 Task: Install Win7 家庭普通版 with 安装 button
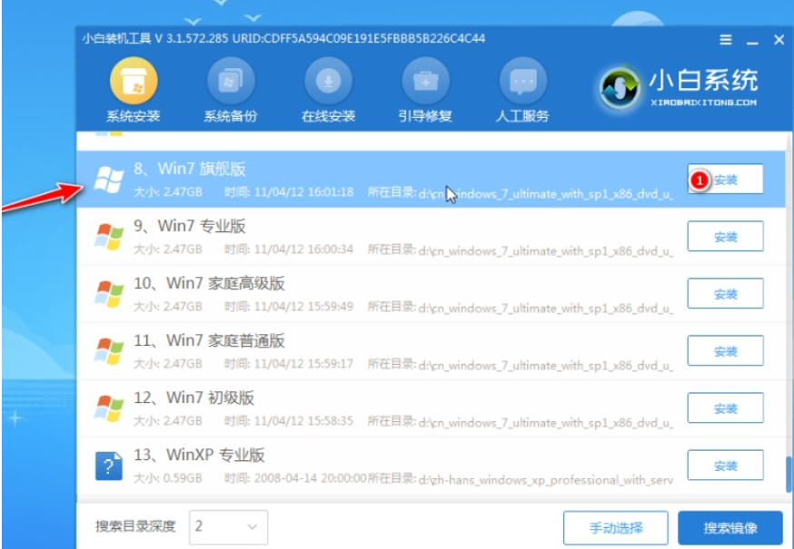coord(725,350)
